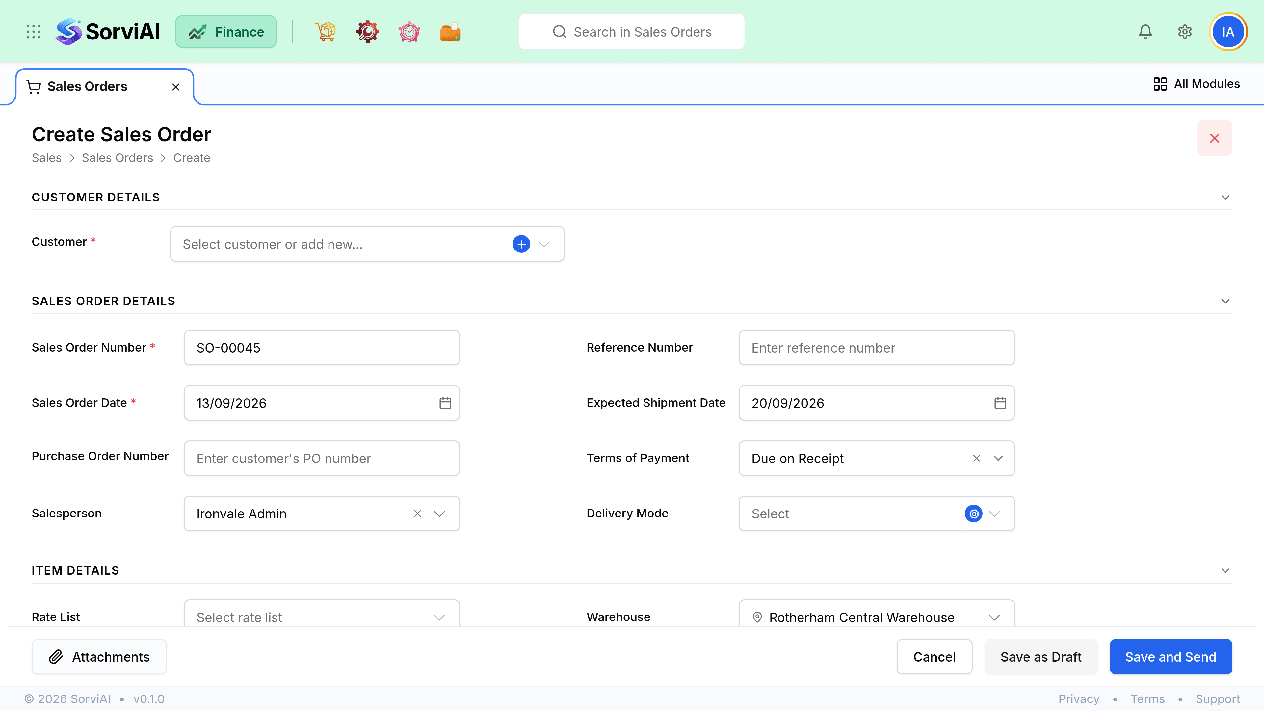1264x711 pixels.
Task: Click the Purchase Order Number field
Action: point(321,458)
